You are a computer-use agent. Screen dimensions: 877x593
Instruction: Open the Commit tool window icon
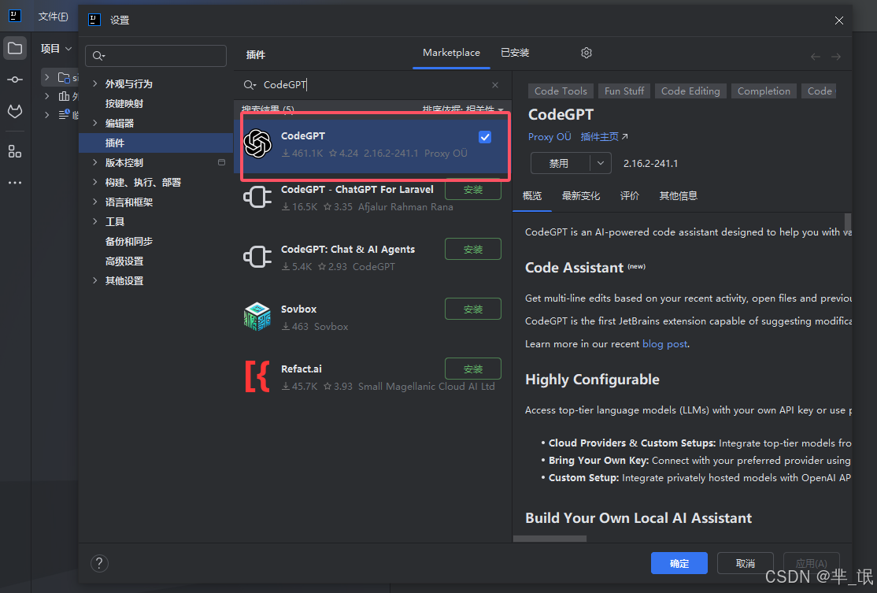[x=15, y=80]
